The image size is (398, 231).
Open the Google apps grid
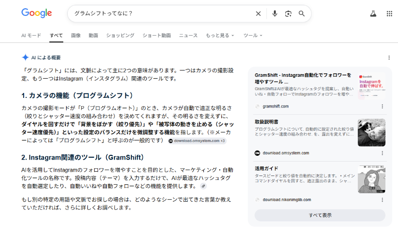point(389,14)
